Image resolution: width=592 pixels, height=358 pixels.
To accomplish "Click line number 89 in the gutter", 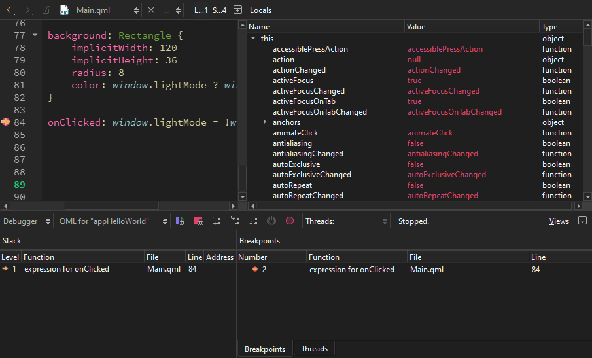I will point(20,185).
